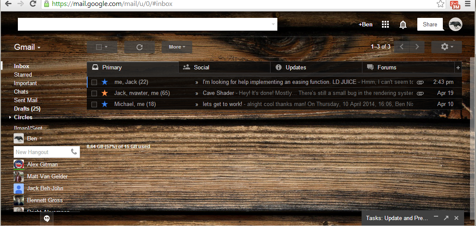Image resolution: width=476 pixels, height=226 pixels.
Task: Tick the select-all checkbox in the toolbar
Action: click(x=99, y=47)
